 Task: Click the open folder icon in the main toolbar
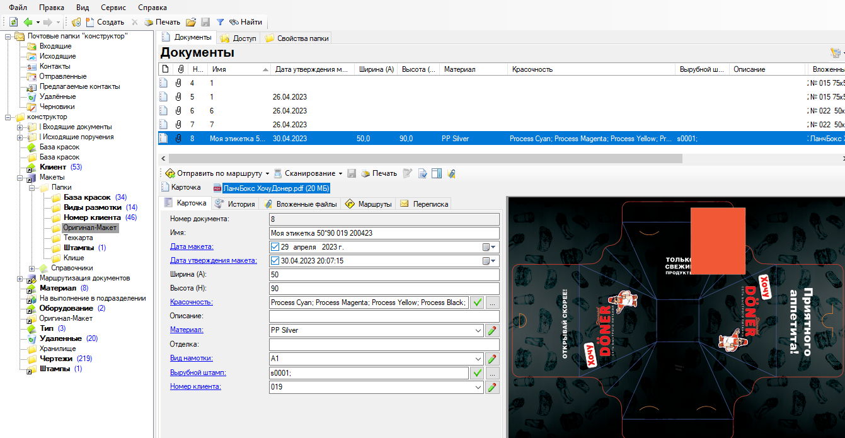click(x=191, y=22)
